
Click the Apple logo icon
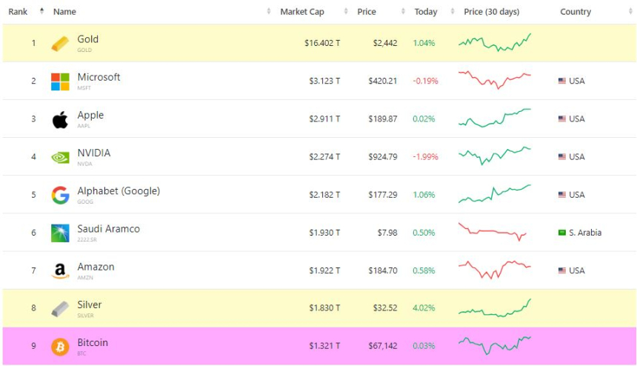pyautogui.click(x=60, y=120)
